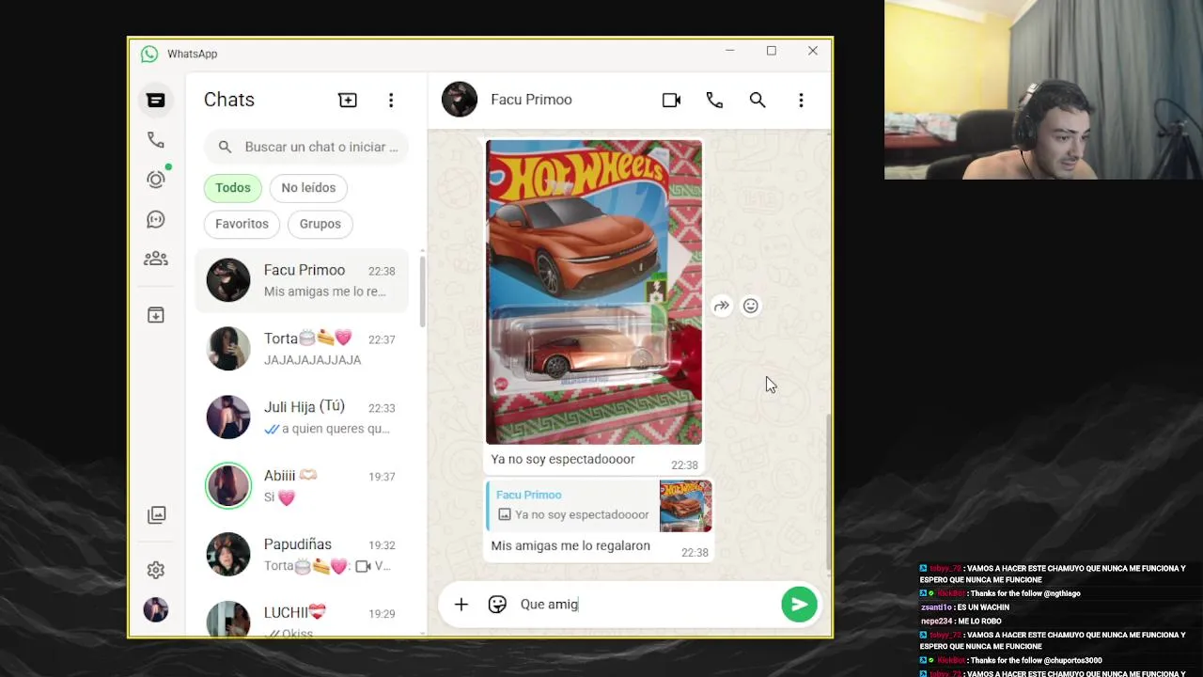Search within the Facu Primoo conversation

coord(758,100)
